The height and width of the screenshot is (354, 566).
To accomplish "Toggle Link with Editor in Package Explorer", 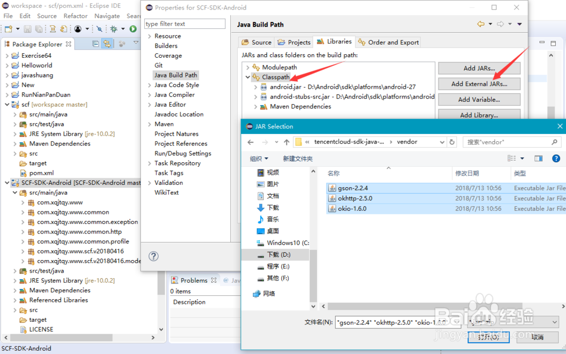I will 107,44.
